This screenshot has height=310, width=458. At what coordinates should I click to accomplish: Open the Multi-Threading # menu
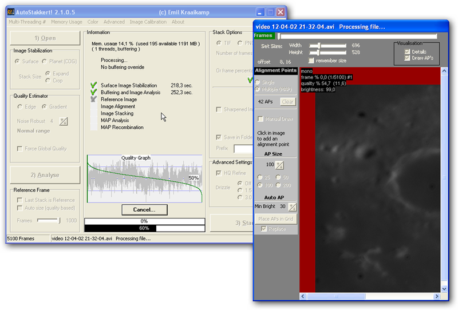[x=27, y=22]
